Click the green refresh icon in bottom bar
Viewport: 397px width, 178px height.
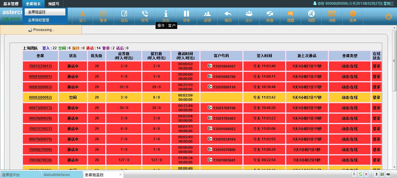[360, 174]
